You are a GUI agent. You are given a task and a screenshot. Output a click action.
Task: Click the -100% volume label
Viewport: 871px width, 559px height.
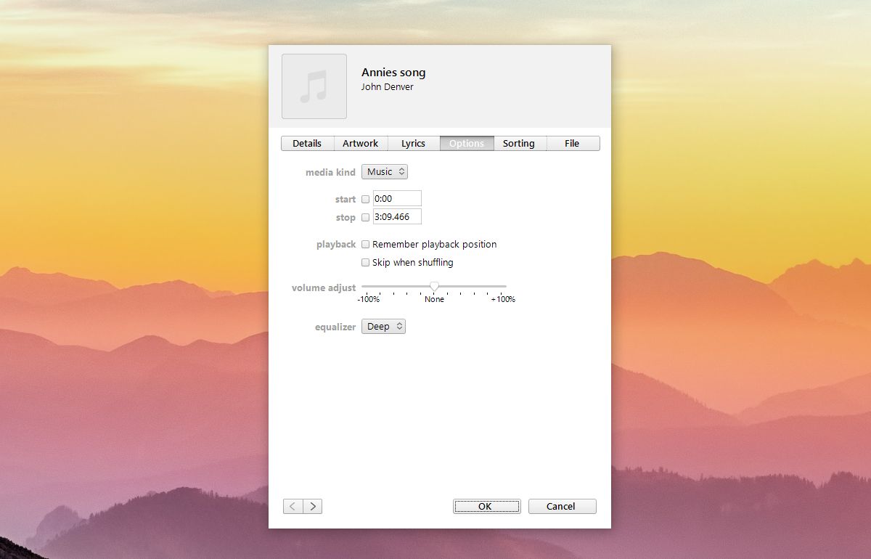369,299
